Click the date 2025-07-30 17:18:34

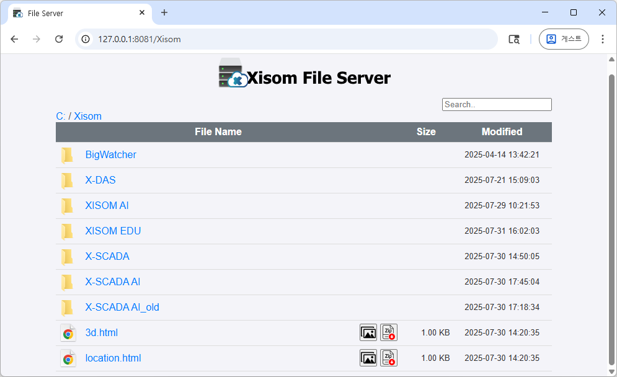pyautogui.click(x=502, y=308)
